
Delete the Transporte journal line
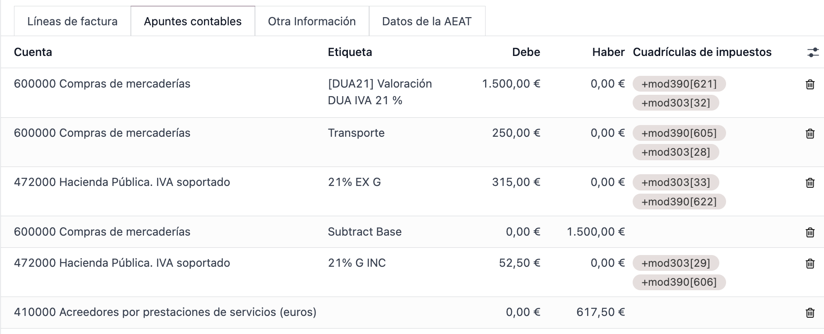pyautogui.click(x=811, y=133)
